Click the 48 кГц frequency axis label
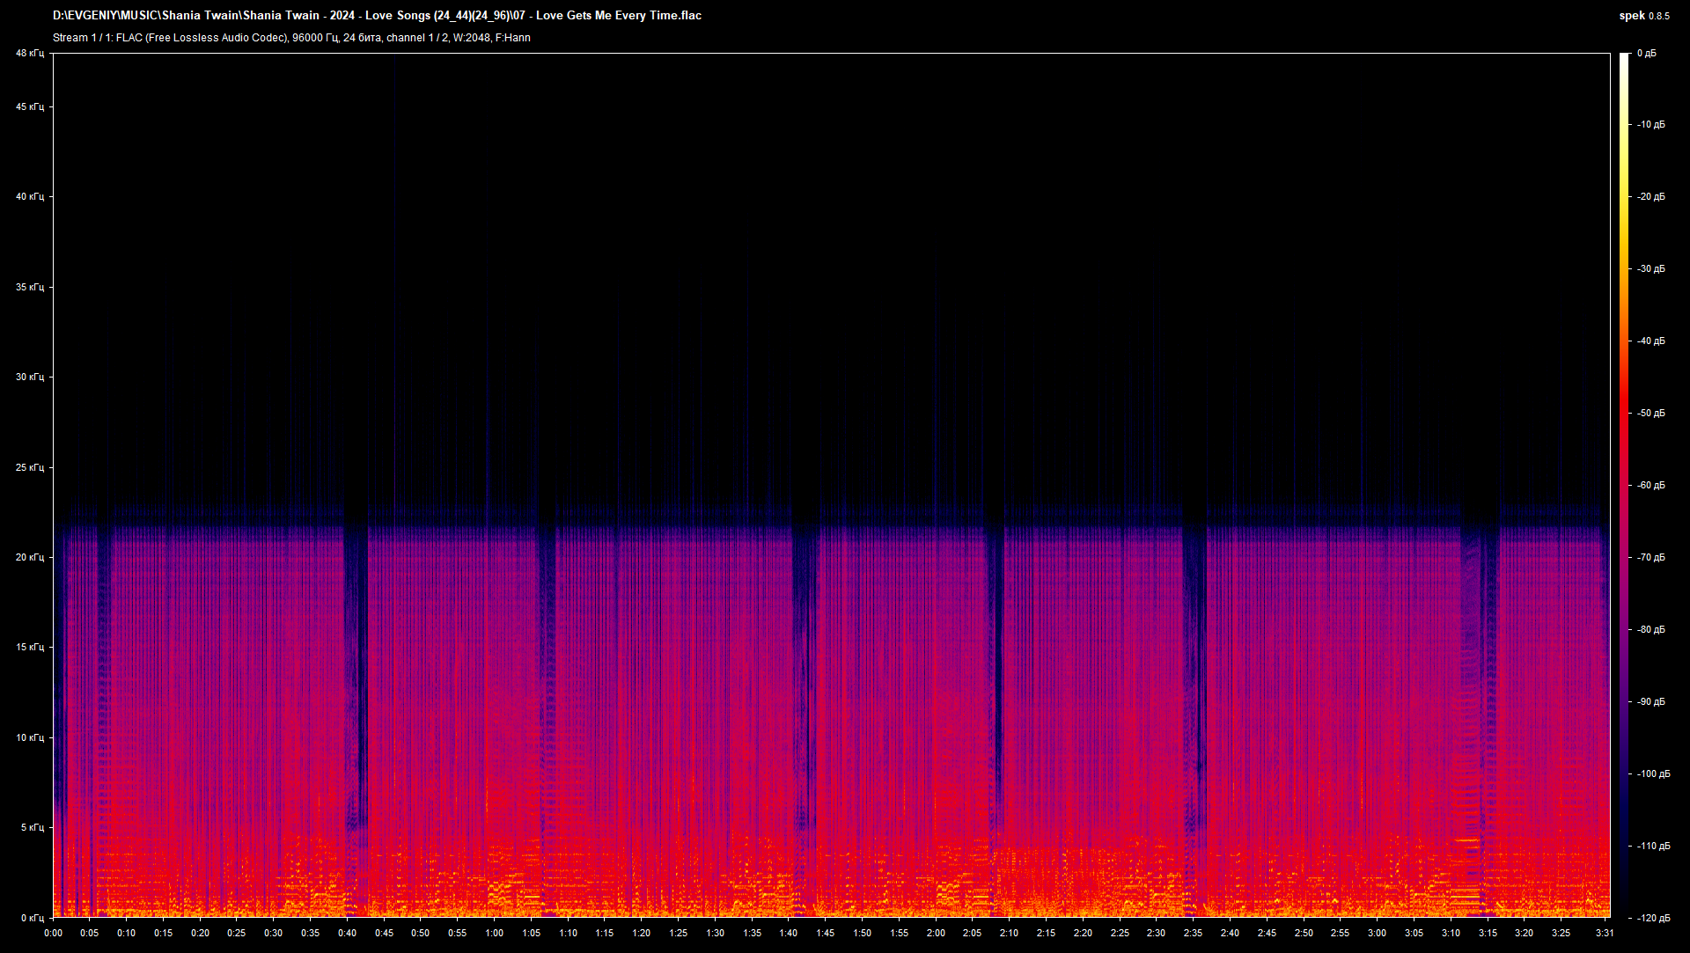The image size is (1690, 953). [29, 54]
